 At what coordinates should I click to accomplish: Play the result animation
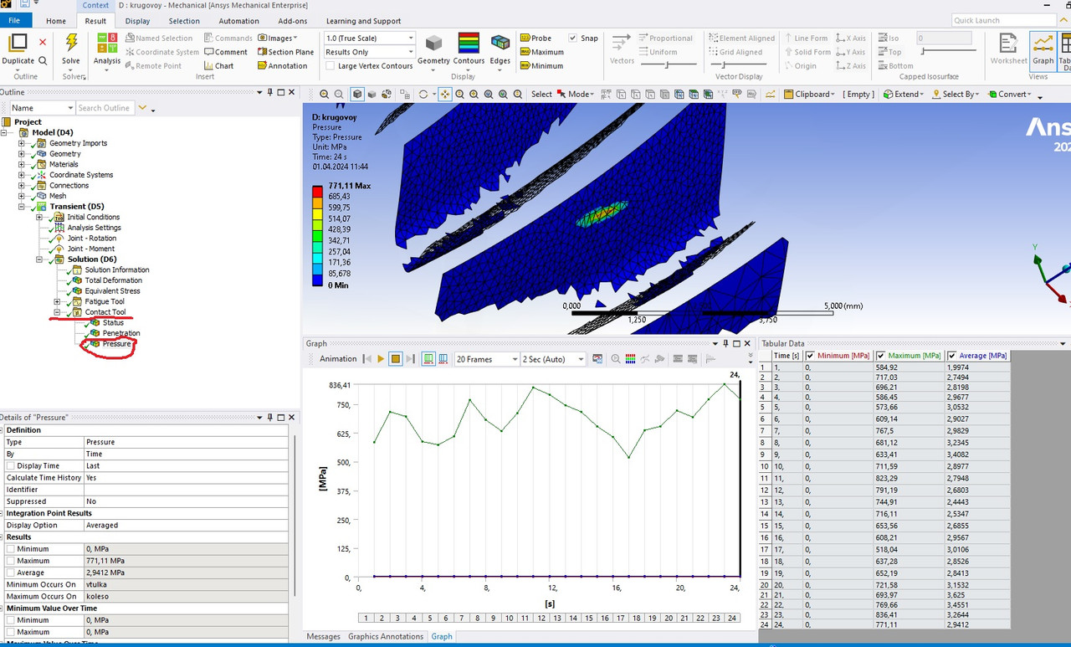[380, 359]
